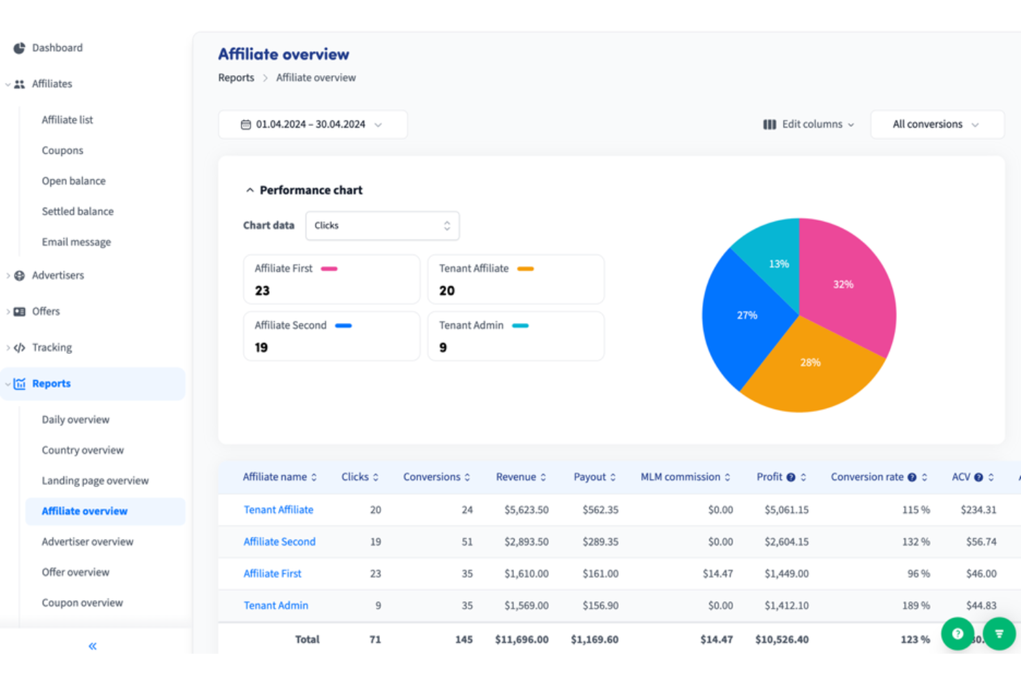Toggle the Tenant Admin chart series card
1021x681 pixels.
coord(515,336)
